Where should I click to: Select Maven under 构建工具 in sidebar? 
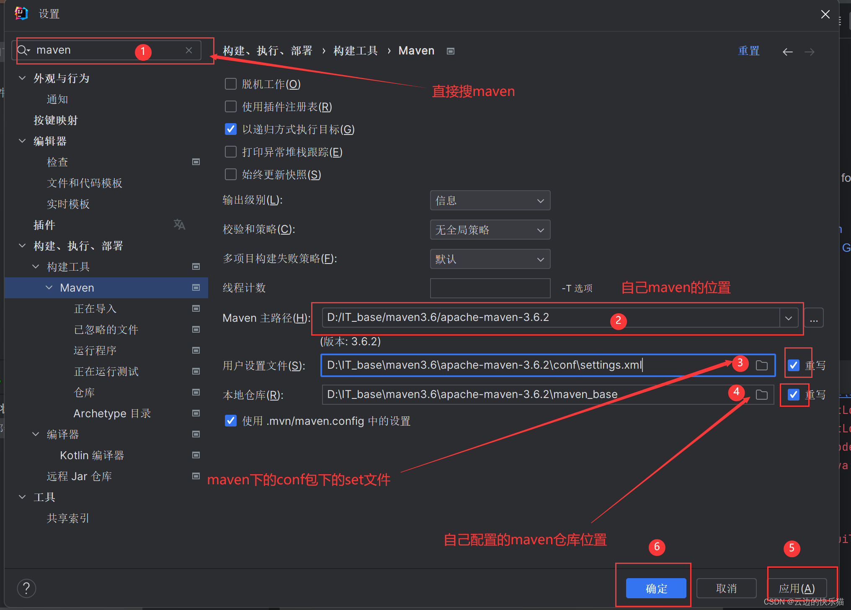78,287
